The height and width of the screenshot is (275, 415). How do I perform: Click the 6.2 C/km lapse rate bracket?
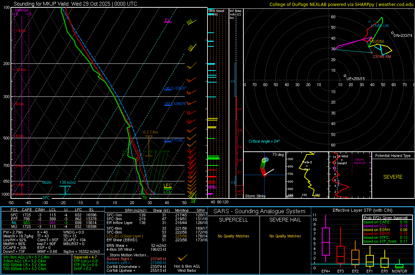pos(149,146)
